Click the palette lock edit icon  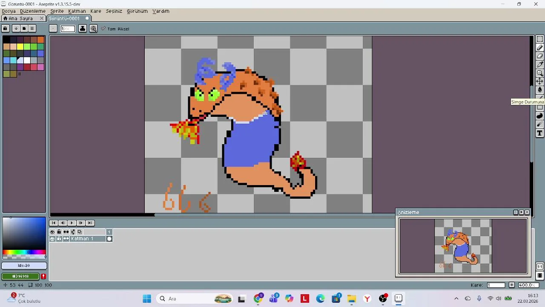pos(5,29)
